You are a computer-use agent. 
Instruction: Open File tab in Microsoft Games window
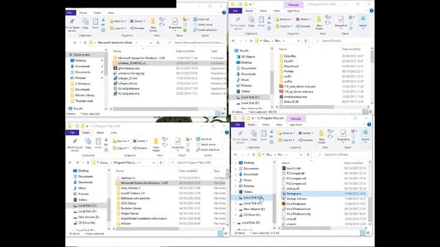(x=69, y=12)
